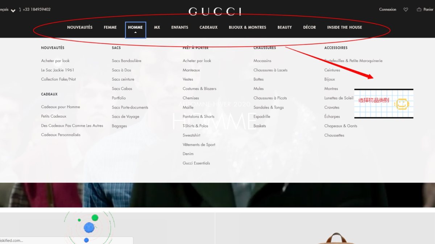This screenshot has width=435, height=244.
Task: Open the Femme menu
Action: tap(110, 27)
